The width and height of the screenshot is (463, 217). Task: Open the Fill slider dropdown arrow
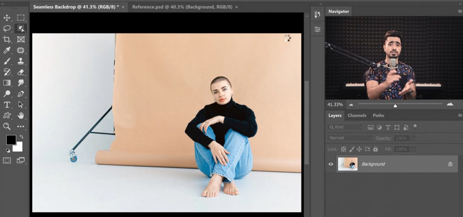[x=414, y=149]
